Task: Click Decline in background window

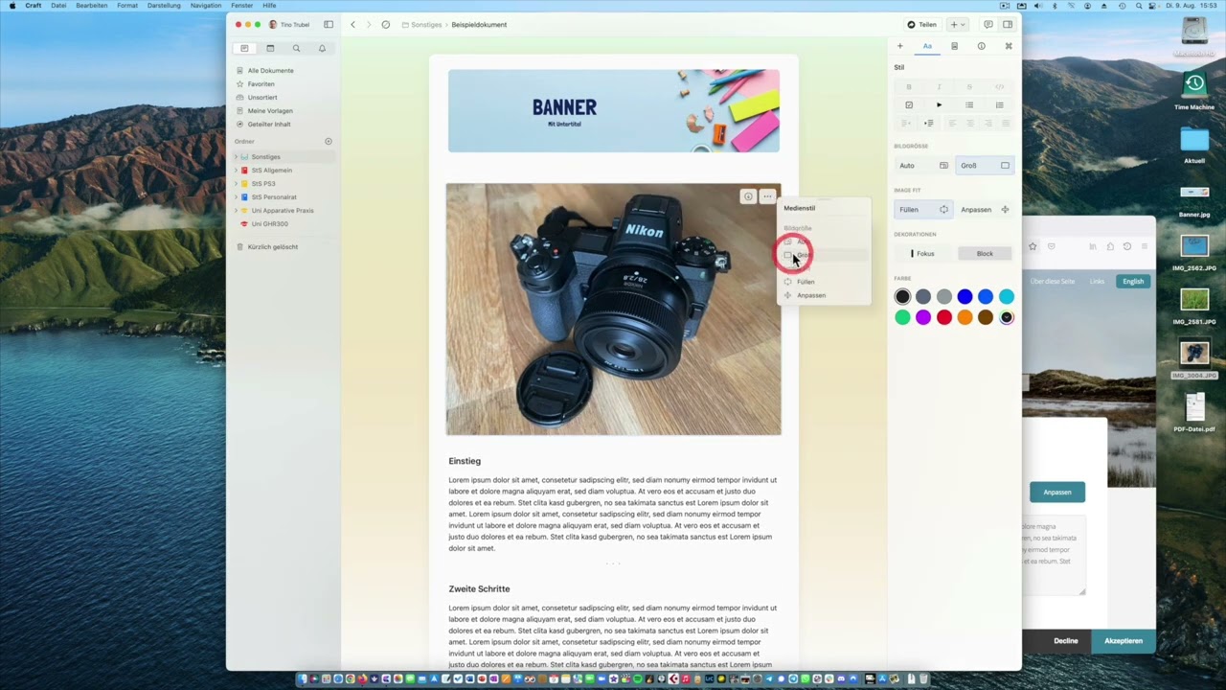Action: pos(1066,640)
